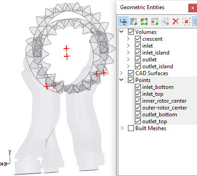Click the red X delete icon
Viewport: 197px width, 176px height.
[175, 22]
